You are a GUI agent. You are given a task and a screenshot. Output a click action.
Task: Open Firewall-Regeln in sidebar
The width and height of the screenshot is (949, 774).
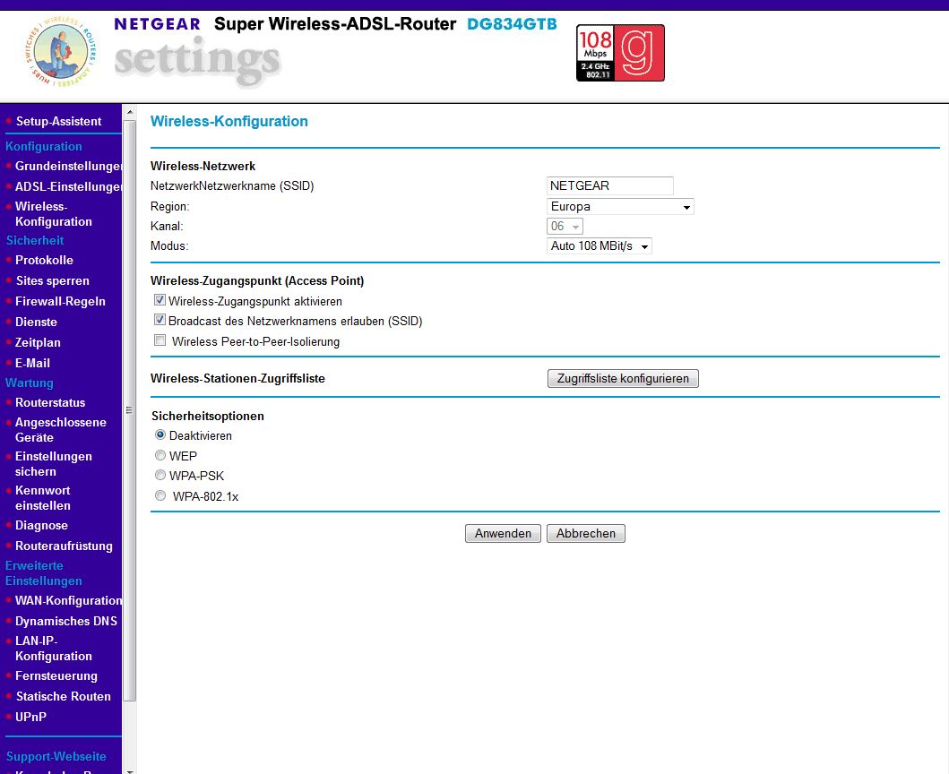click(60, 301)
